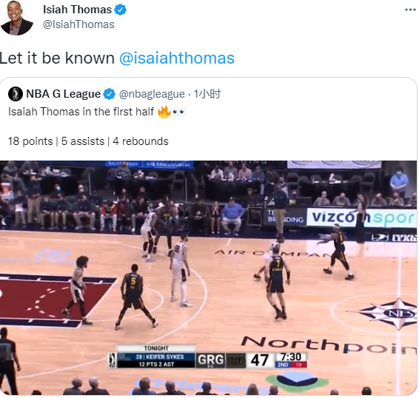This screenshot has width=419, height=398.
Task: Click the 1小时 timestamp of quoted tweet
Action: [207, 94]
